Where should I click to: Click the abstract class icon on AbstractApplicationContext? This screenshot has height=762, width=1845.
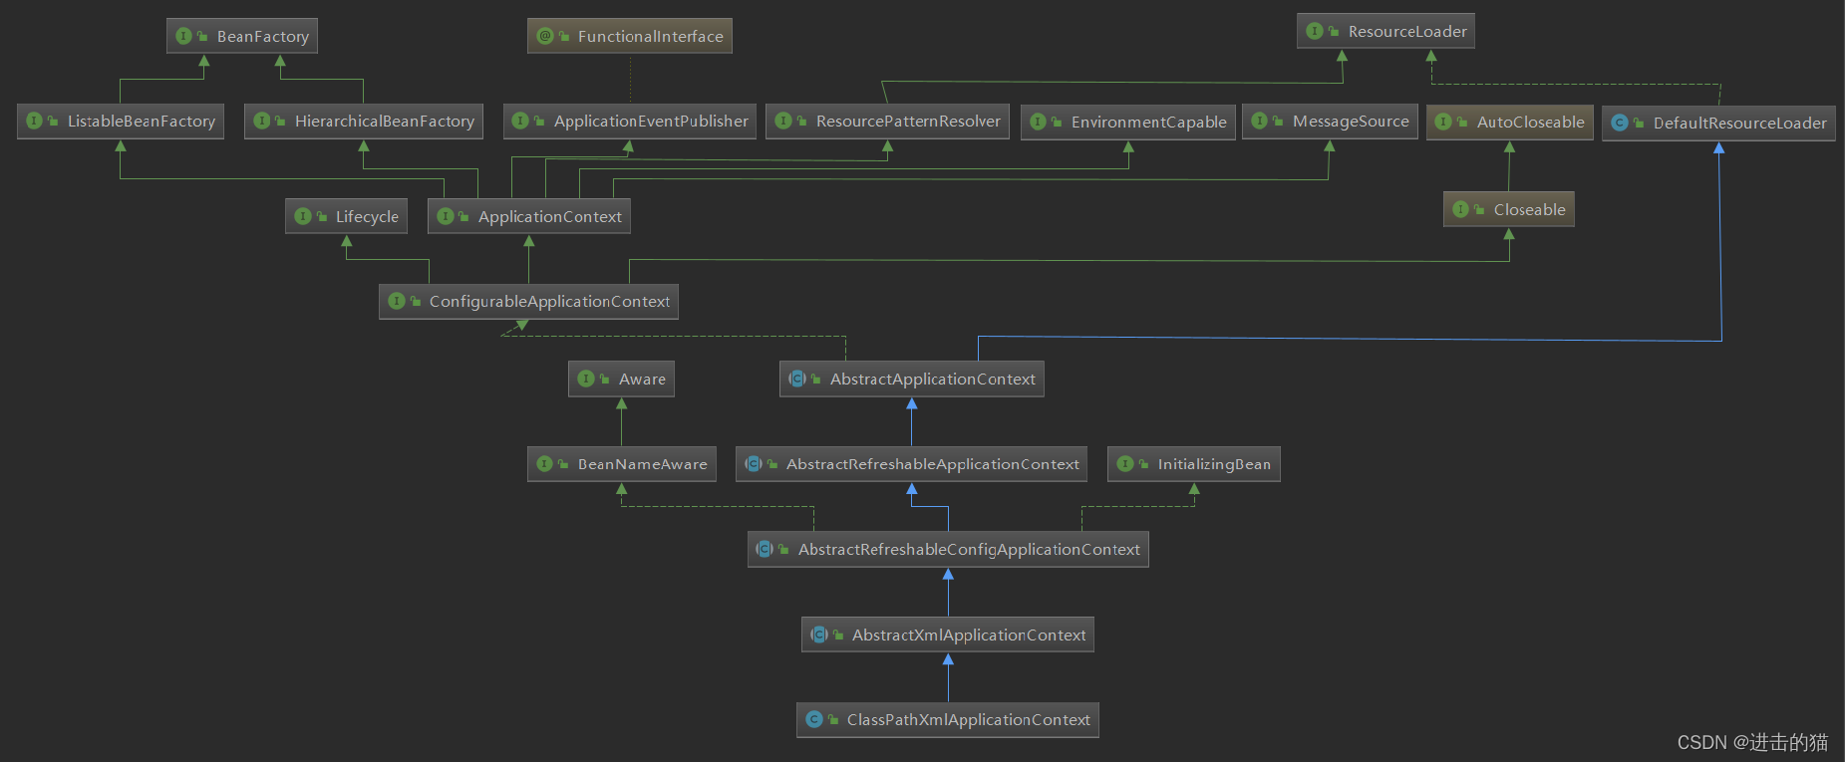click(796, 379)
